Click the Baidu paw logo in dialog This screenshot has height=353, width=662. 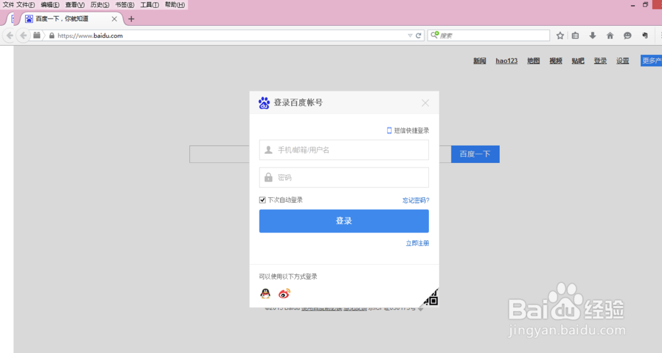(x=264, y=103)
